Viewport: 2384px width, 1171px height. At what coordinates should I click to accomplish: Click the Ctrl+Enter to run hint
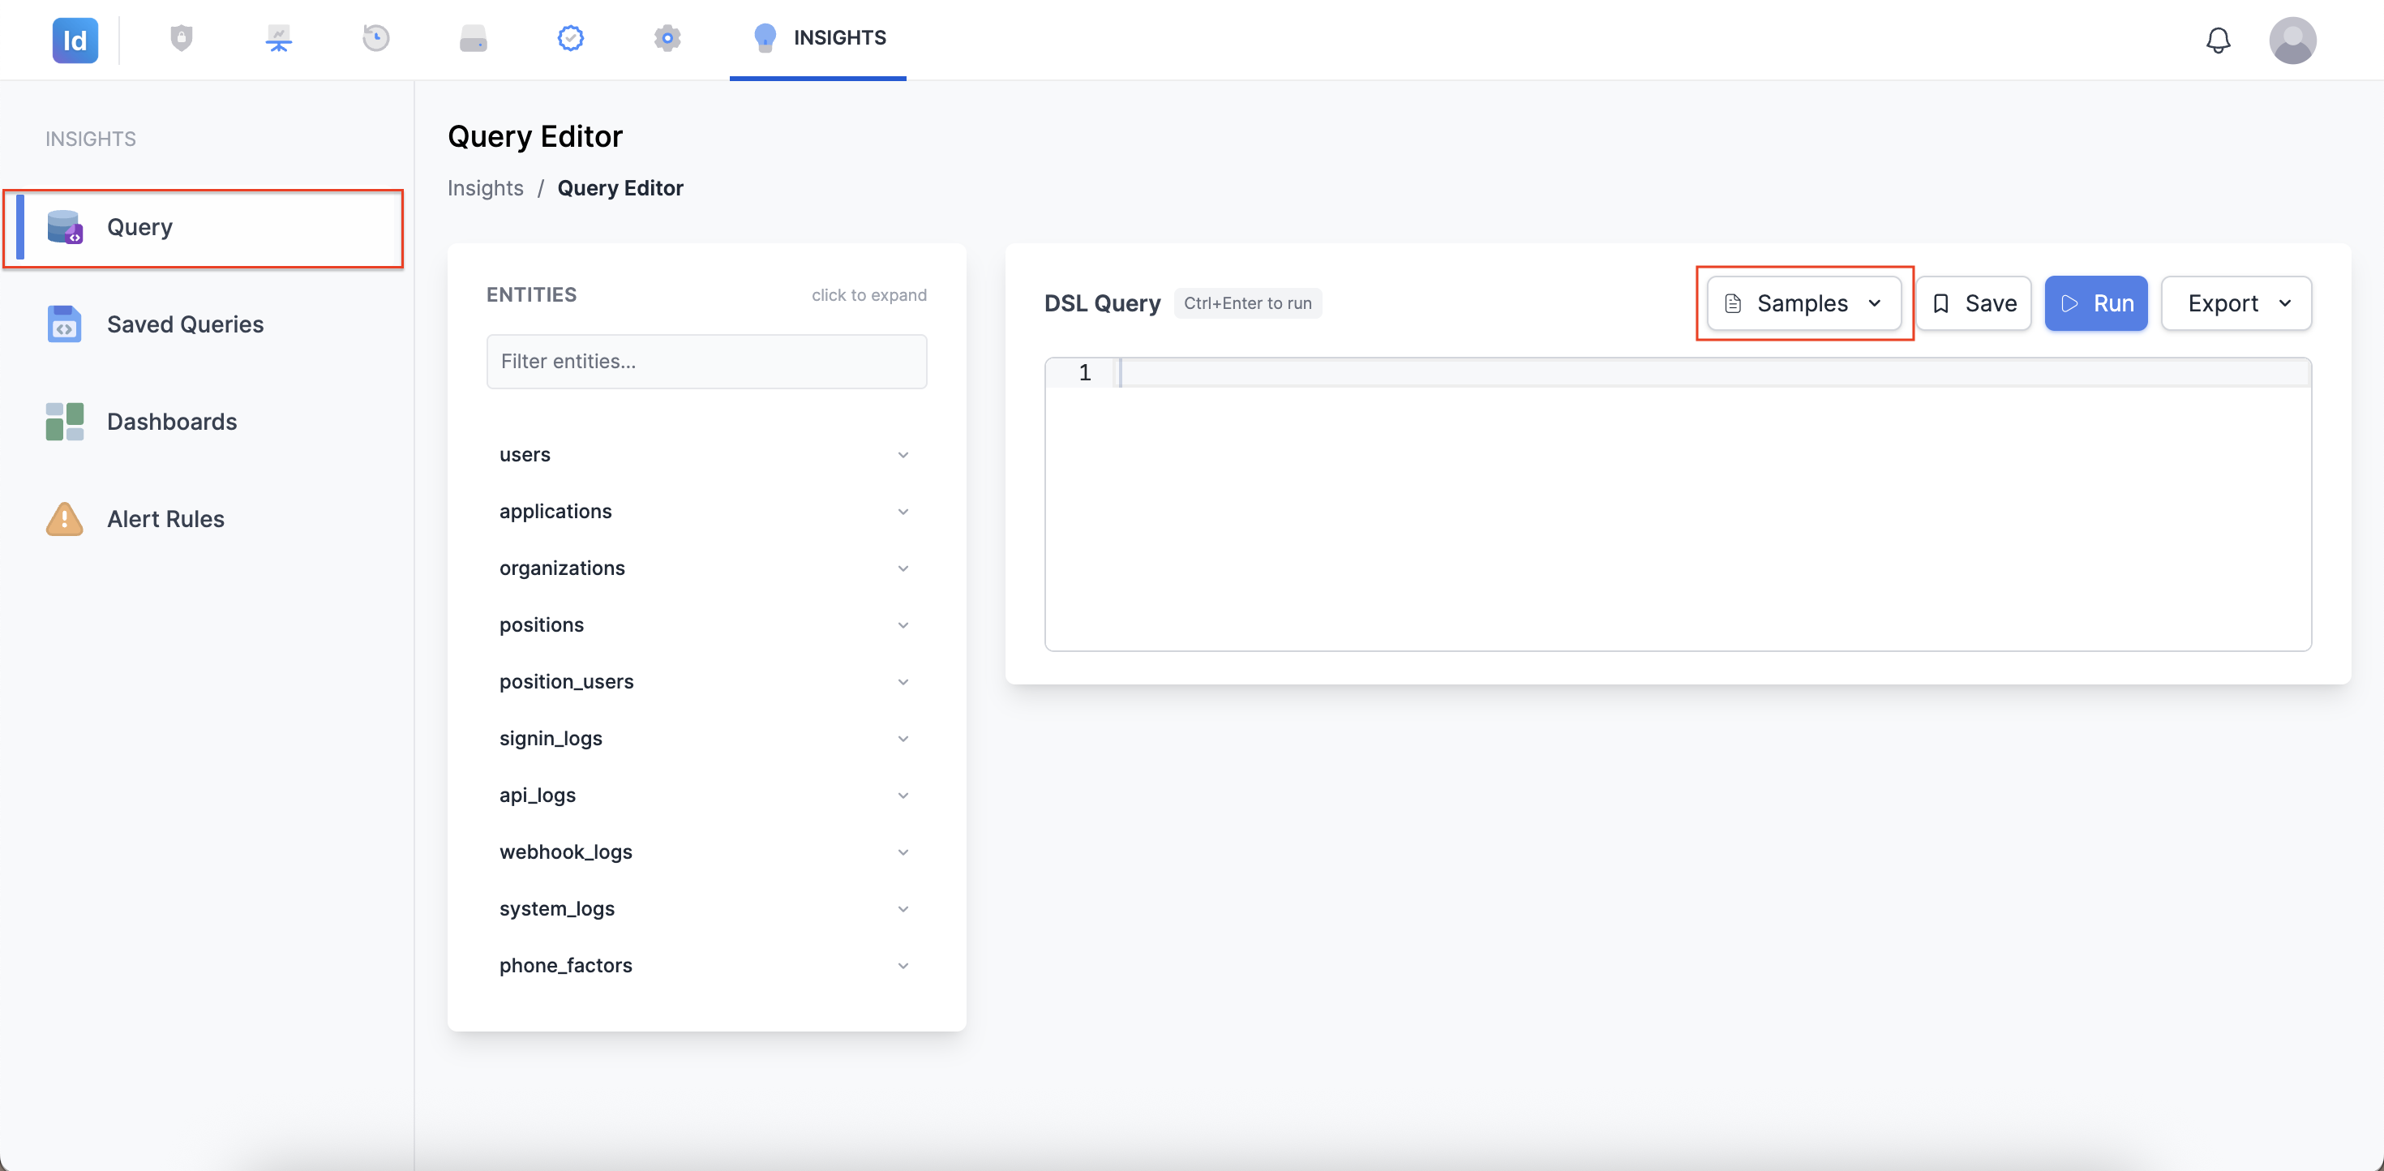click(x=1247, y=303)
